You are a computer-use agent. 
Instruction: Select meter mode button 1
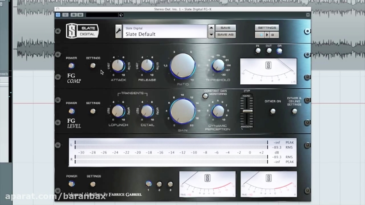point(148,184)
